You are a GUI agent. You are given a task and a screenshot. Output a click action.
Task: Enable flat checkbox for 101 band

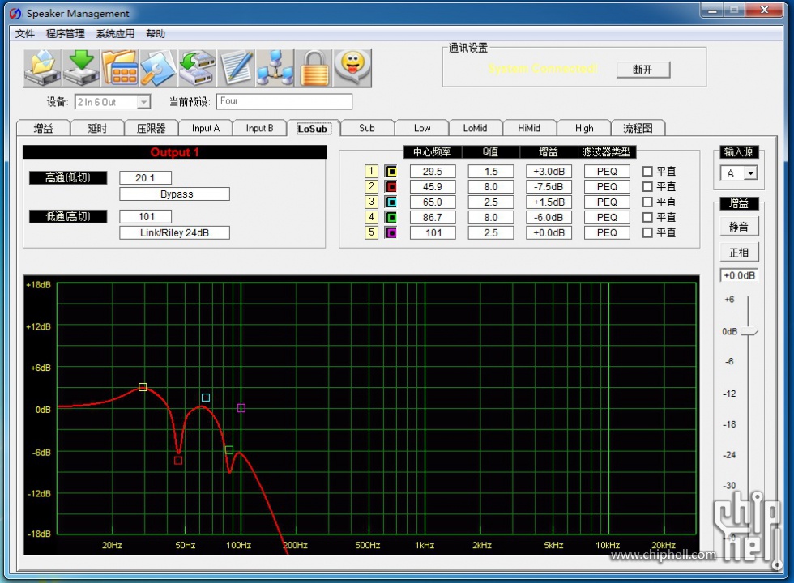647,233
